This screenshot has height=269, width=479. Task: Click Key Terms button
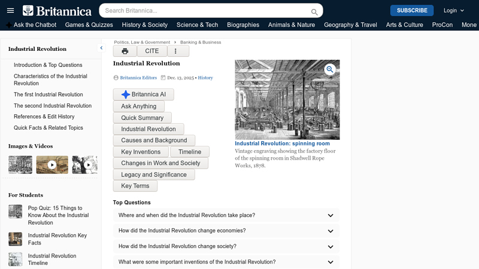135,186
